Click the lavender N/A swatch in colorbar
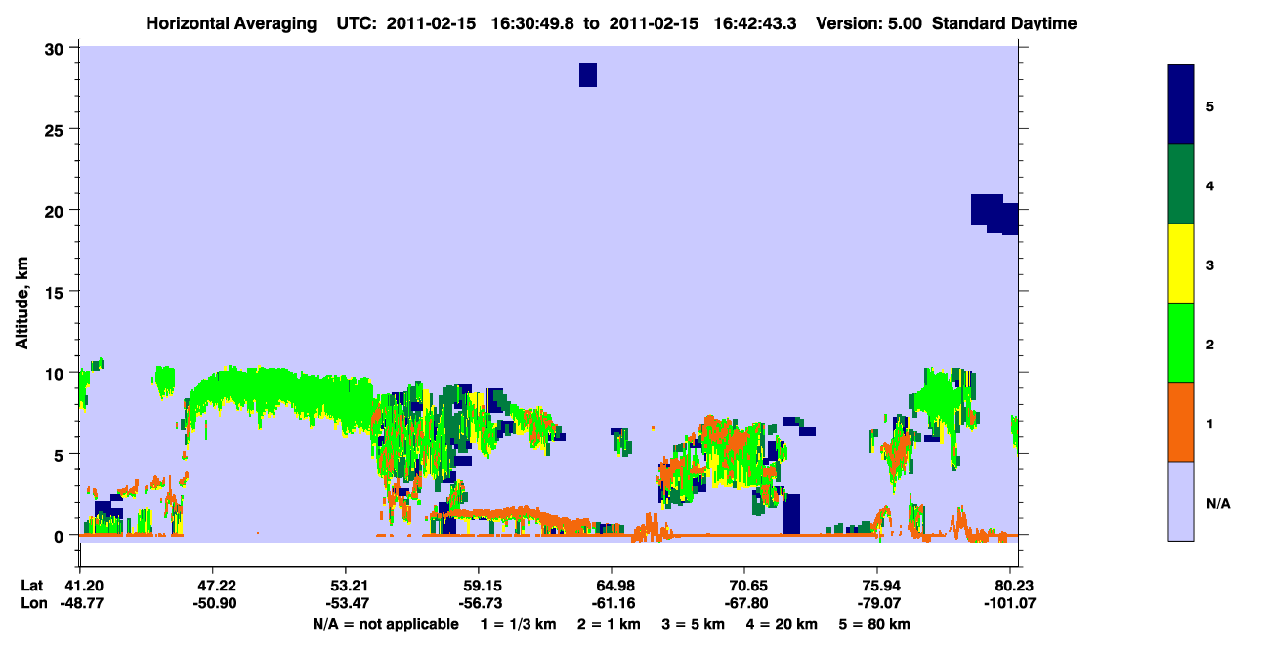This screenshot has width=1270, height=651. (1181, 501)
